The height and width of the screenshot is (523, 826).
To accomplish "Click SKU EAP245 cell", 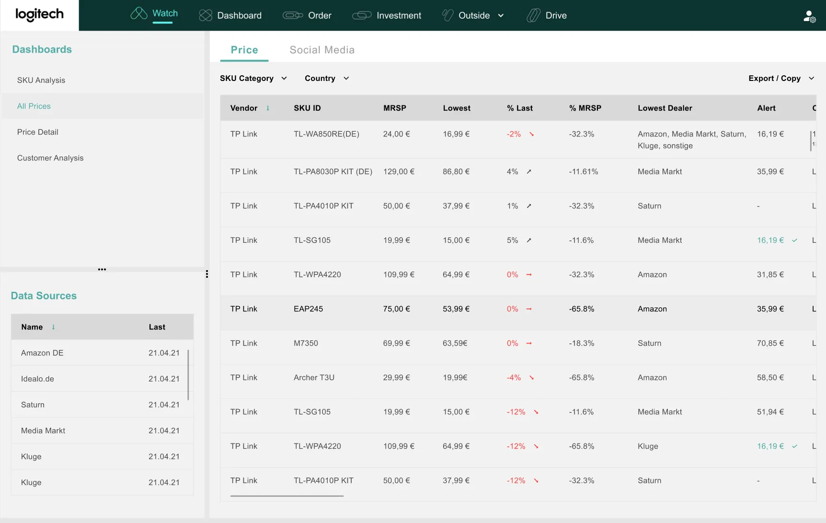I will 308,309.
